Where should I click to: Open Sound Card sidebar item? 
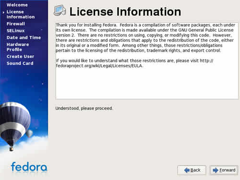pos(20,63)
